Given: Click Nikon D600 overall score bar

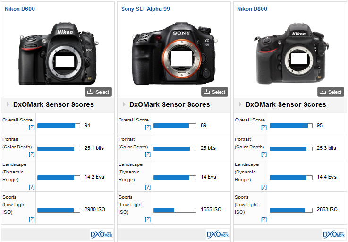Looking at the screenshot, I should (x=59, y=126).
